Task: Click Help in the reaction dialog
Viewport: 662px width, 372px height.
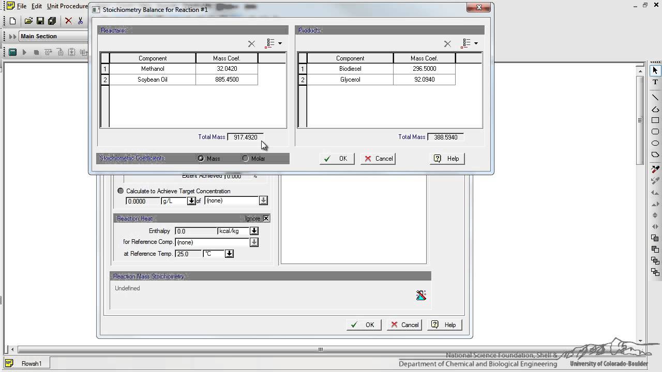Action: point(445,325)
